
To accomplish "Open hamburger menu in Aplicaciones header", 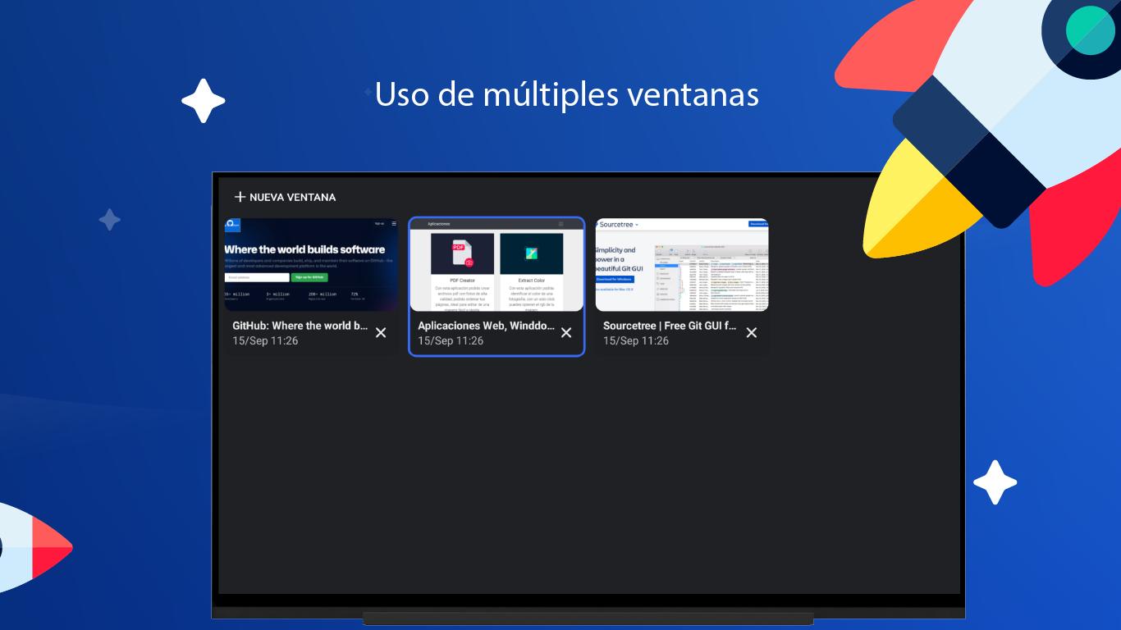I will click(x=561, y=224).
